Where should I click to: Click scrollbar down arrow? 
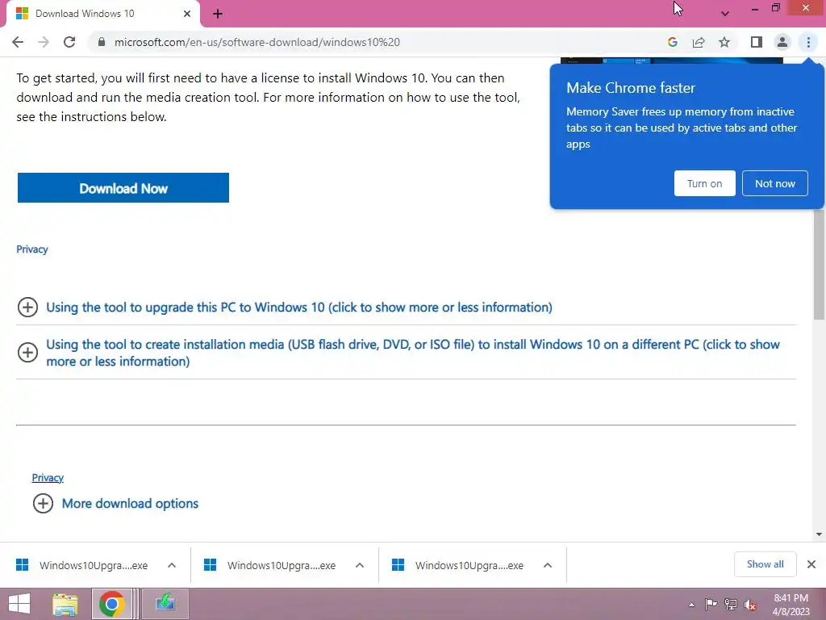pos(819,534)
